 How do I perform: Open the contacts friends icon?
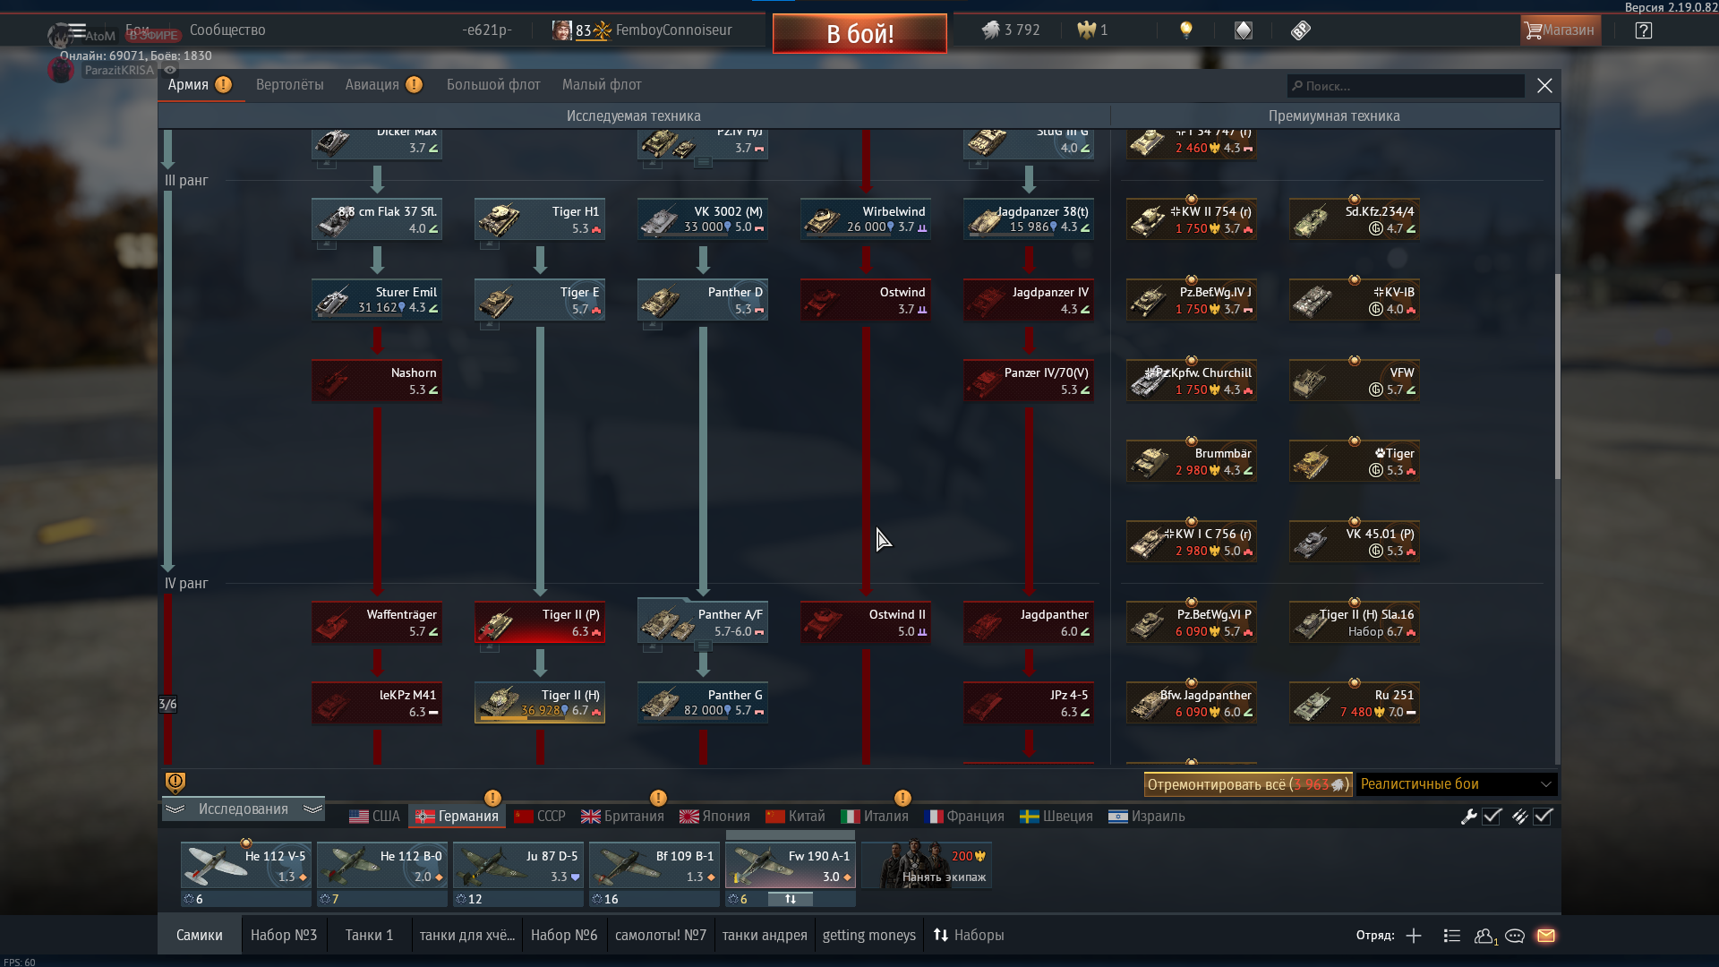point(1485,936)
